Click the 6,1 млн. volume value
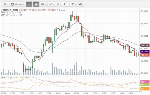150x95 pixels. 61,10
